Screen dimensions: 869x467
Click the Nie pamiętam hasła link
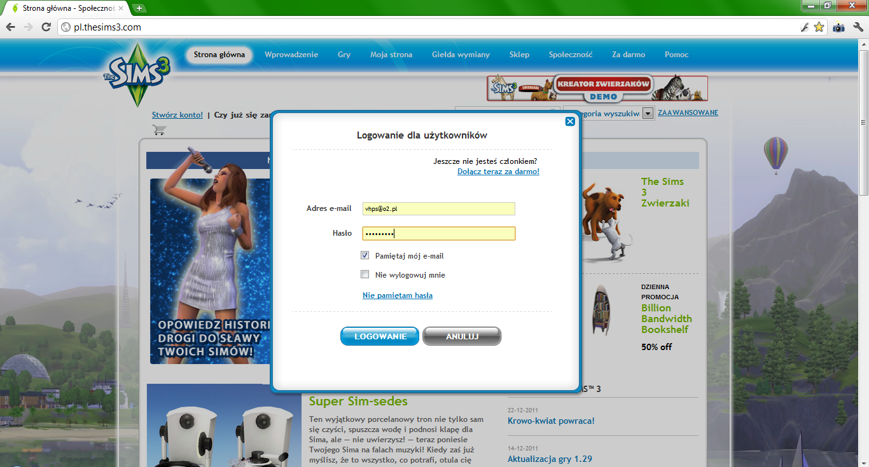click(x=398, y=295)
